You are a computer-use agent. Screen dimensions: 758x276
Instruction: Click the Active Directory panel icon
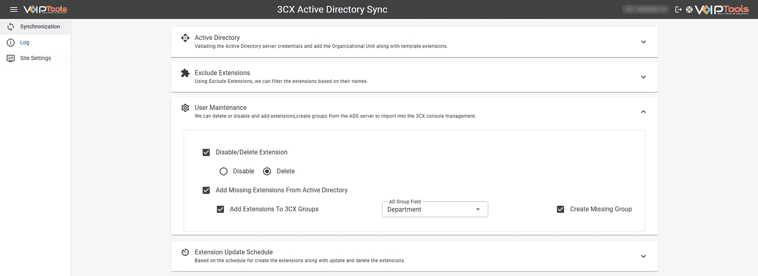[x=185, y=38]
